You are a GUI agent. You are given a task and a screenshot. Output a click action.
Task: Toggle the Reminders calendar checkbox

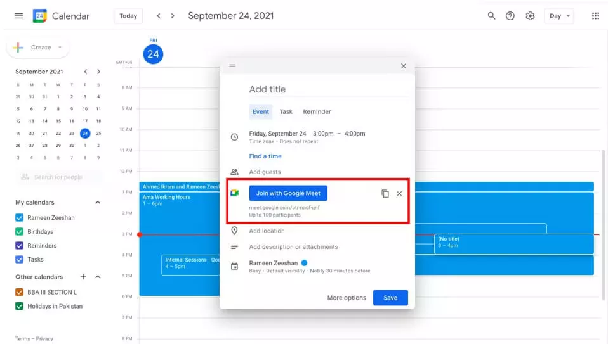tap(19, 246)
